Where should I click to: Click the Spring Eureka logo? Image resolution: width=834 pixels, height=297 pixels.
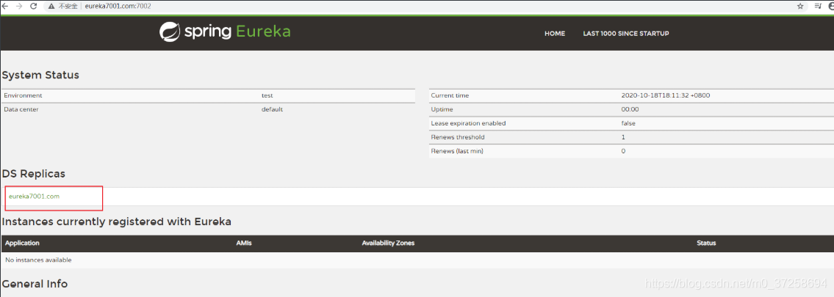click(225, 32)
